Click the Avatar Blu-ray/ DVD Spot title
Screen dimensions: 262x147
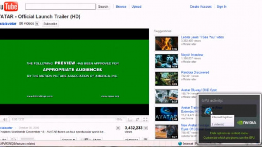(x=199, y=90)
